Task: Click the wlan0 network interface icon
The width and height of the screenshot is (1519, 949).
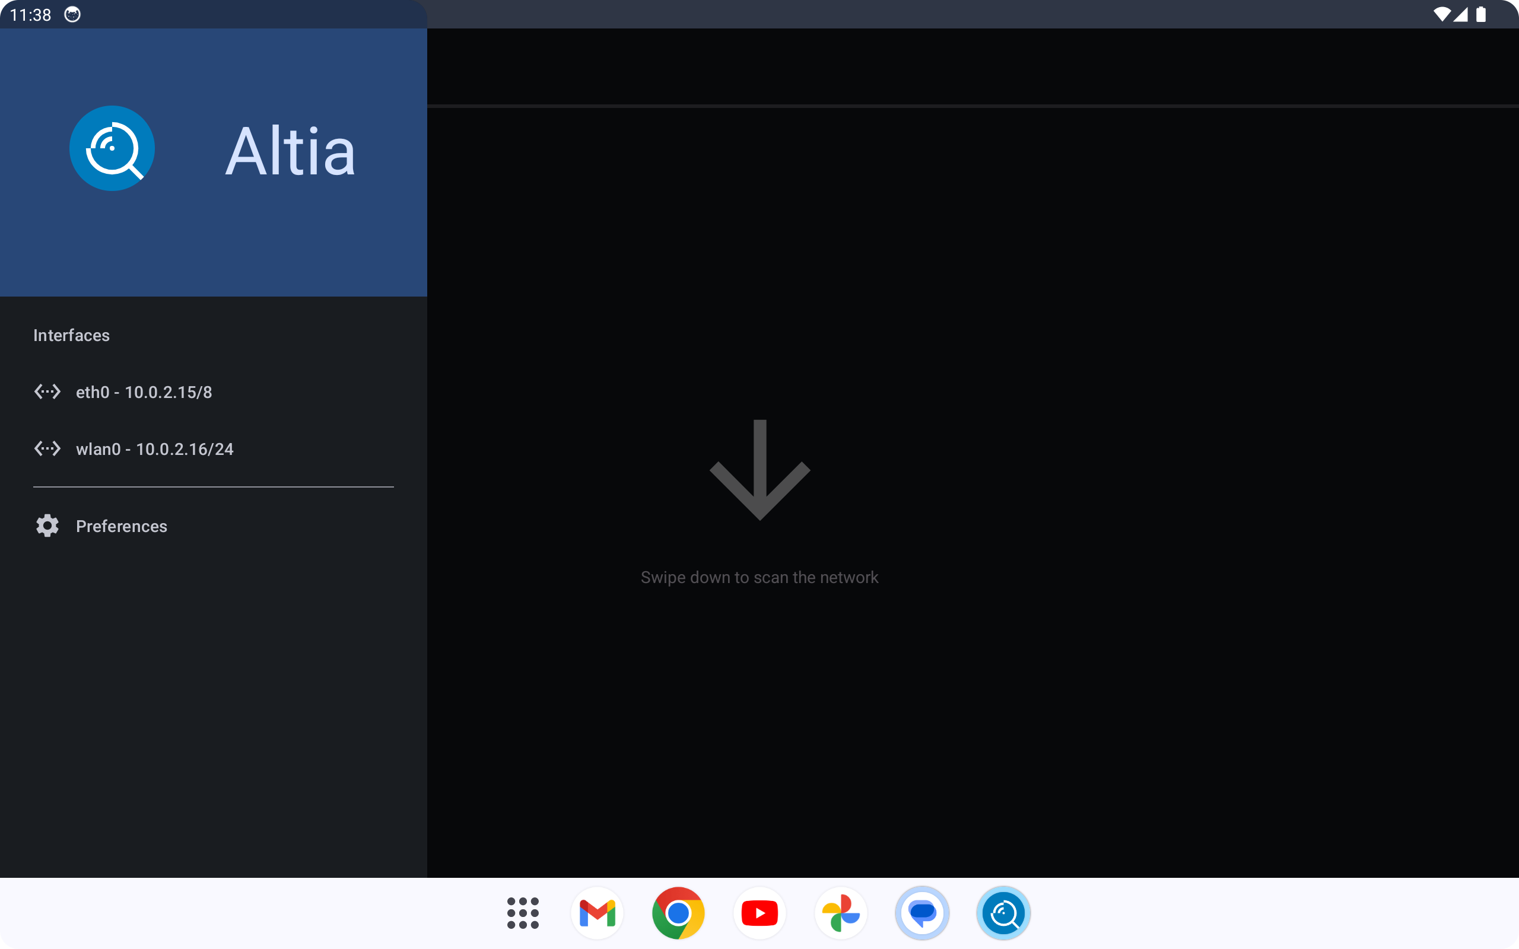Action: click(47, 449)
